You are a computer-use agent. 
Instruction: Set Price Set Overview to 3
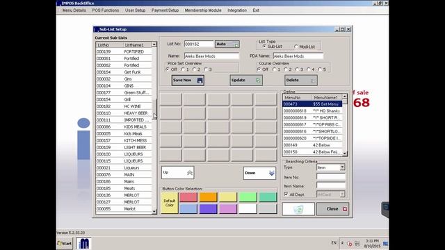click(206, 69)
